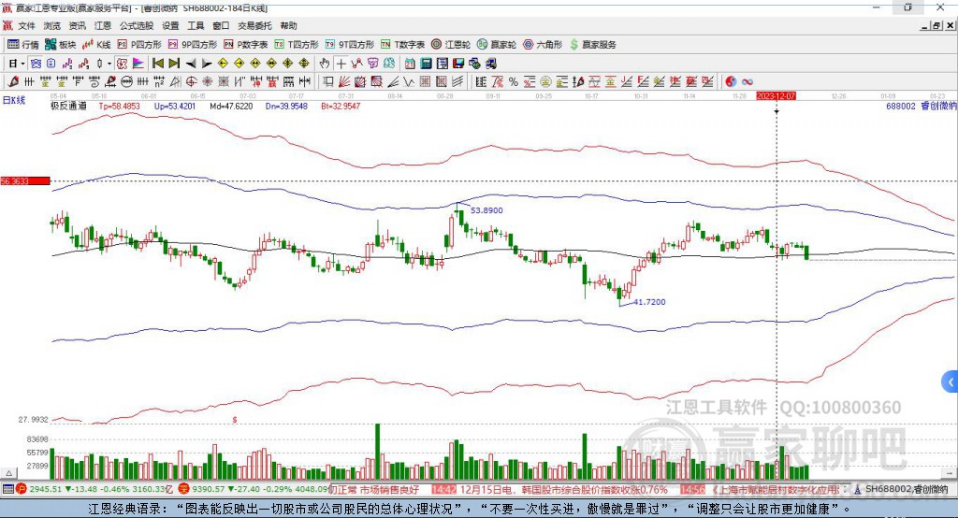The height and width of the screenshot is (518, 958).
Task: Step chart right with black right arrow
Action: click(x=207, y=64)
